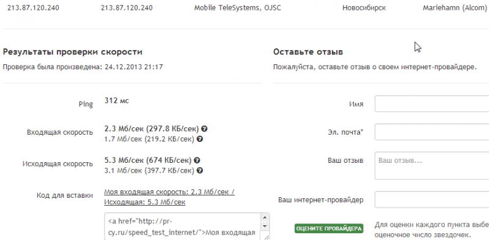Click help icon beside 3.1 Мб/сек value
489x240 pixels.
(x=200, y=171)
